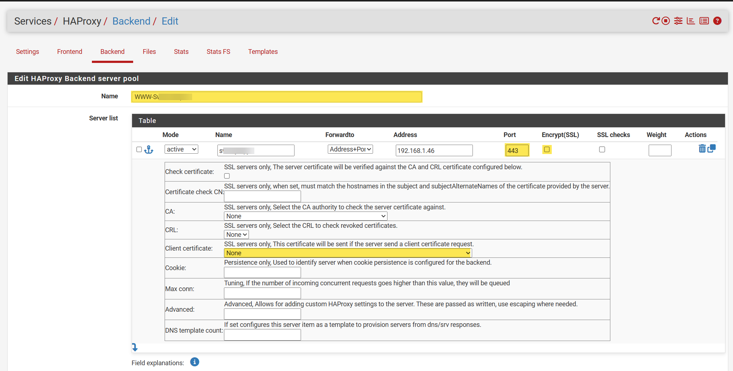Viewport: 733px width, 371px height.
Task: Click the Forwardto column header
Action: (x=340, y=135)
